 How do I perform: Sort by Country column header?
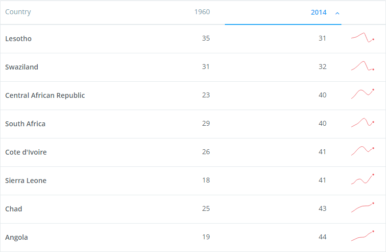[18, 12]
